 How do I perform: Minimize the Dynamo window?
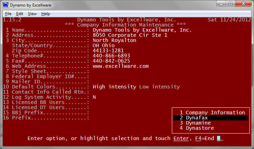(221, 4)
